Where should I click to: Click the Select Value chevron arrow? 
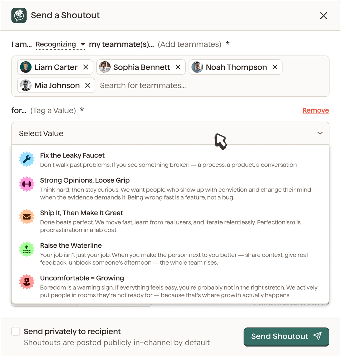pyautogui.click(x=320, y=133)
